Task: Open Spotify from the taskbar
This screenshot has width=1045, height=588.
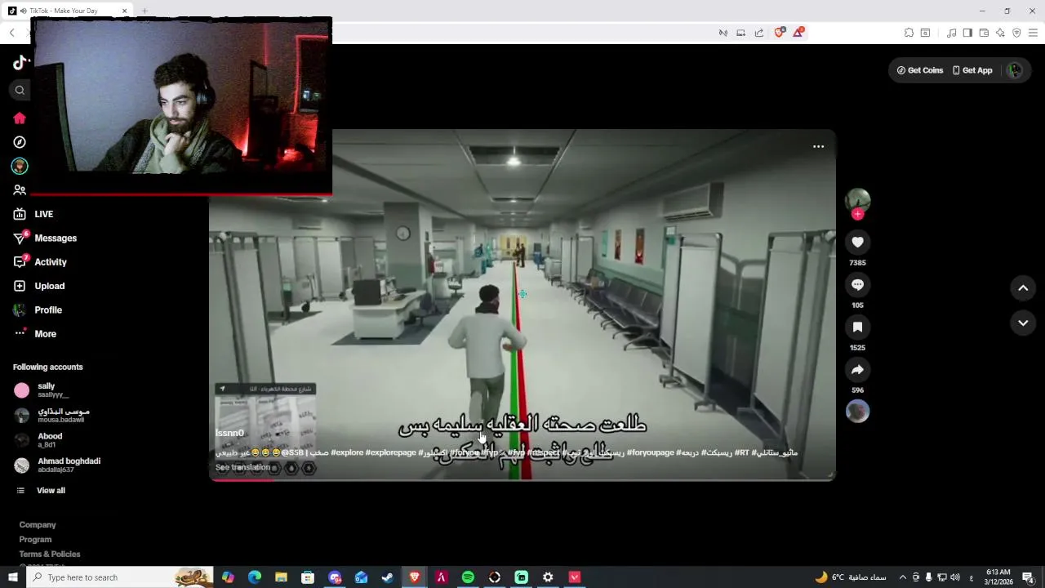Action: click(x=468, y=577)
